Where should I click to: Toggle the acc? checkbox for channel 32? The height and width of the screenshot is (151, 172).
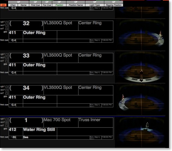tap(7, 25)
